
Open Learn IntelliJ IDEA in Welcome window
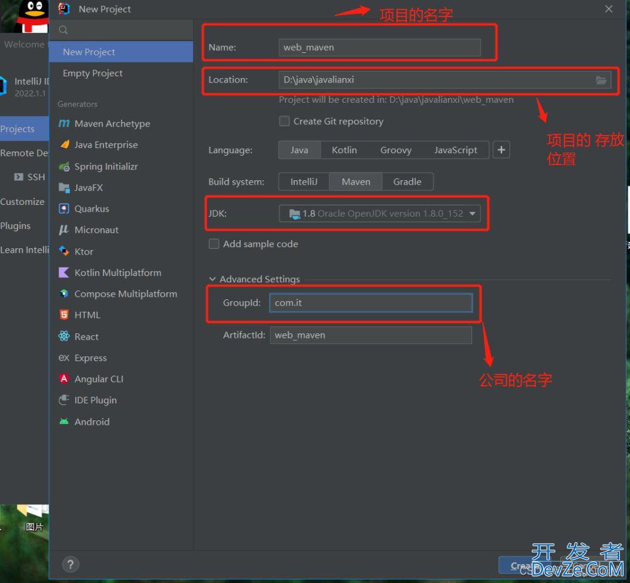pyautogui.click(x=25, y=250)
